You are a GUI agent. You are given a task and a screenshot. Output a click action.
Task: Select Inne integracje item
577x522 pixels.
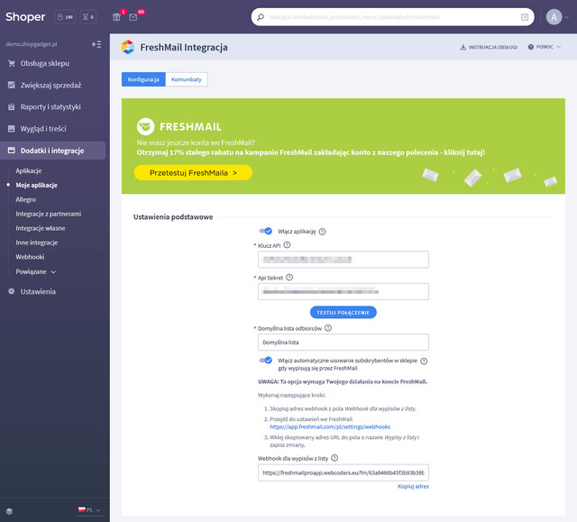[x=37, y=243]
